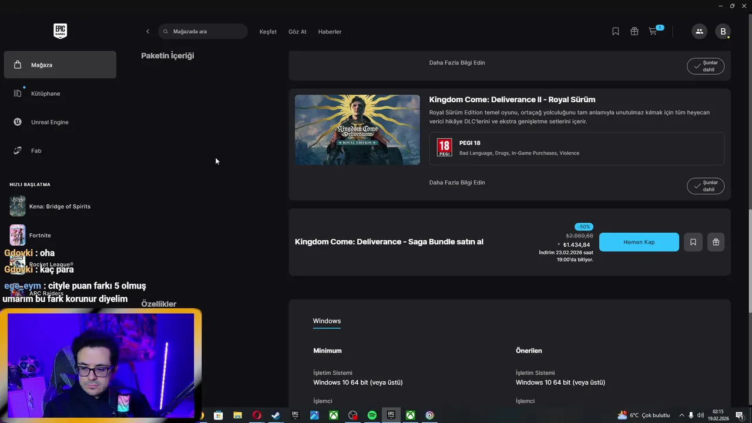
Task: Open Spotify in taskbar
Action: click(x=372, y=415)
